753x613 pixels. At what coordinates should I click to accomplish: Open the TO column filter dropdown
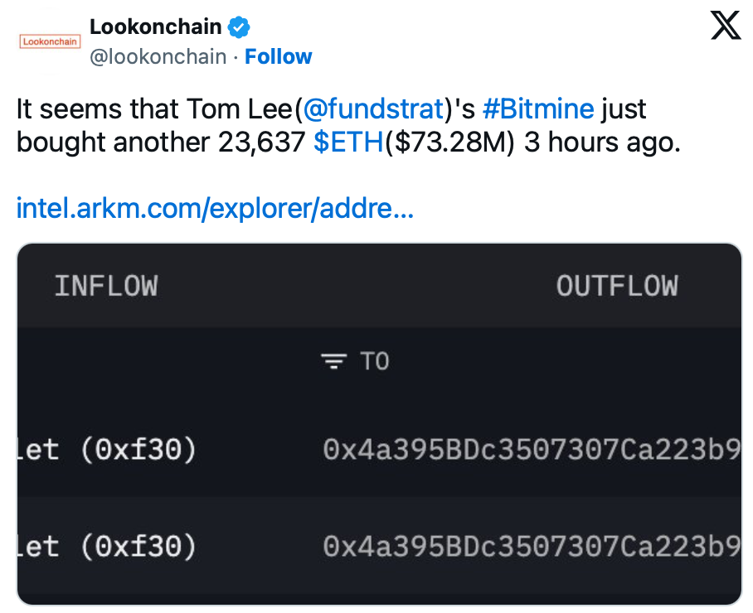[x=375, y=361]
